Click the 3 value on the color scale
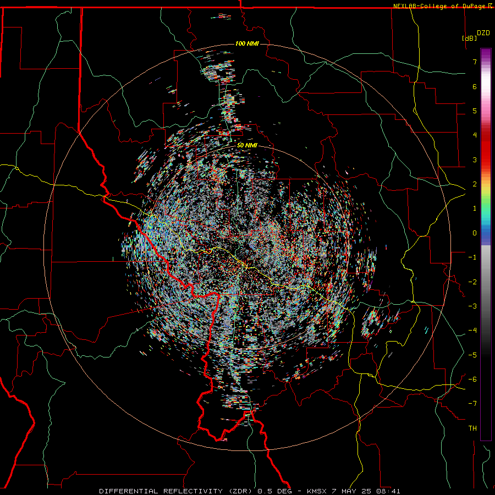The image size is (495, 495). click(x=475, y=159)
